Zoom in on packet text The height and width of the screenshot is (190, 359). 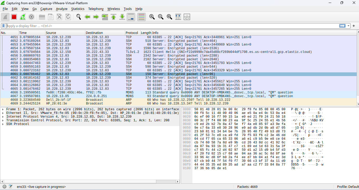click(x=152, y=17)
